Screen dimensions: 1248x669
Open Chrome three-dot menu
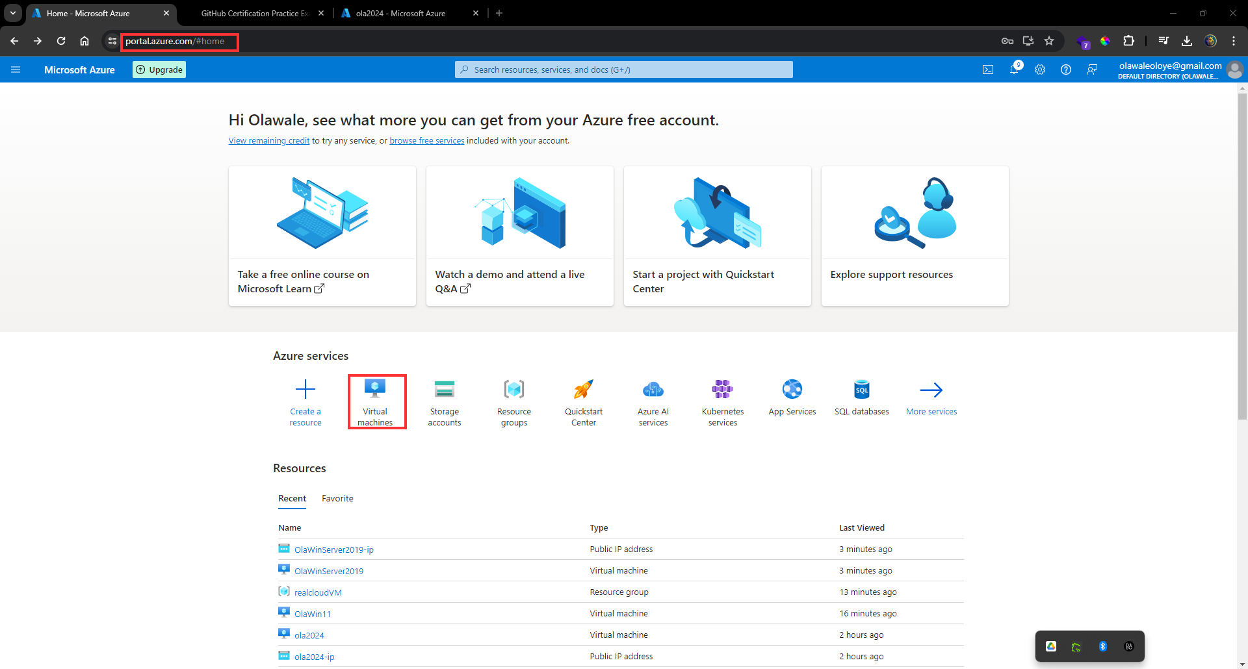[x=1234, y=41]
